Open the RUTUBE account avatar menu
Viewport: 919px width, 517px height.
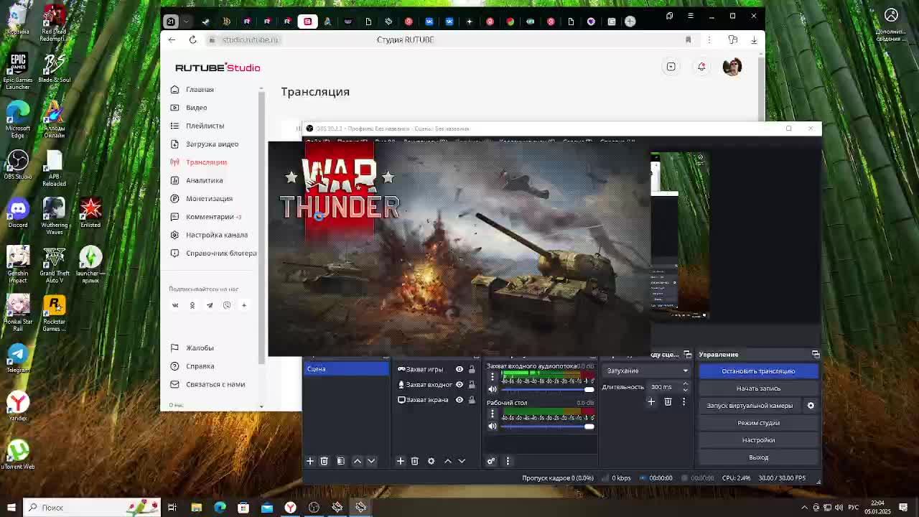[x=732, y=67]
